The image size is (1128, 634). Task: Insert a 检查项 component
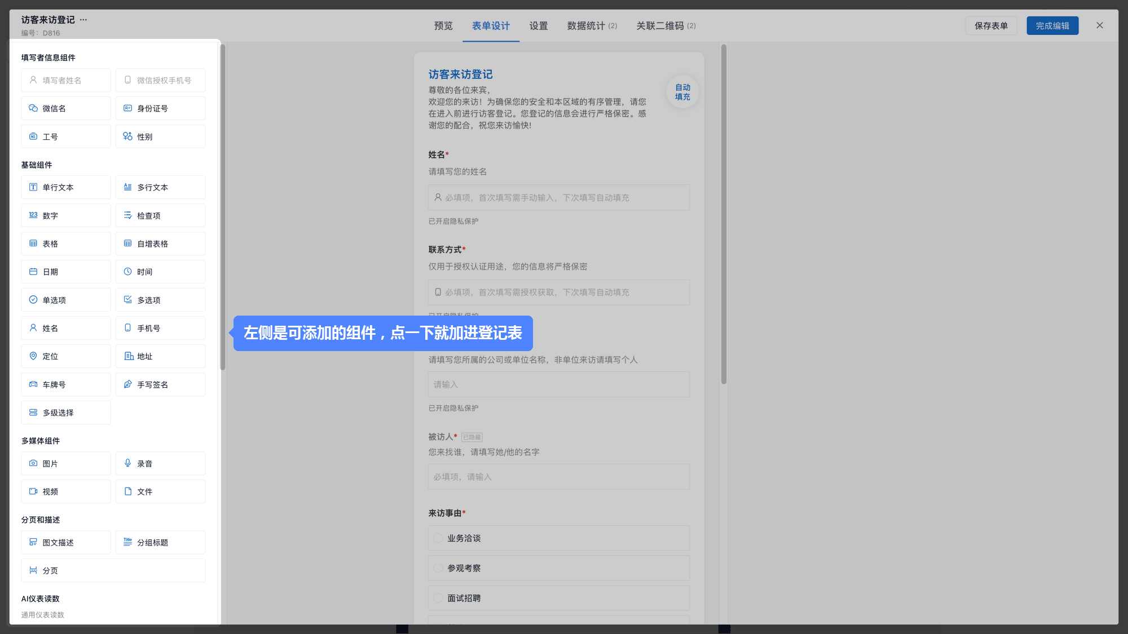[160, 215]
